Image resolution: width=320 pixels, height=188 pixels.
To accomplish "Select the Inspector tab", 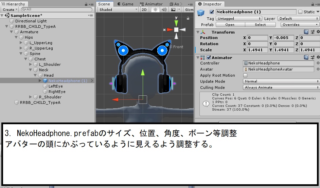I will [210, 4].
